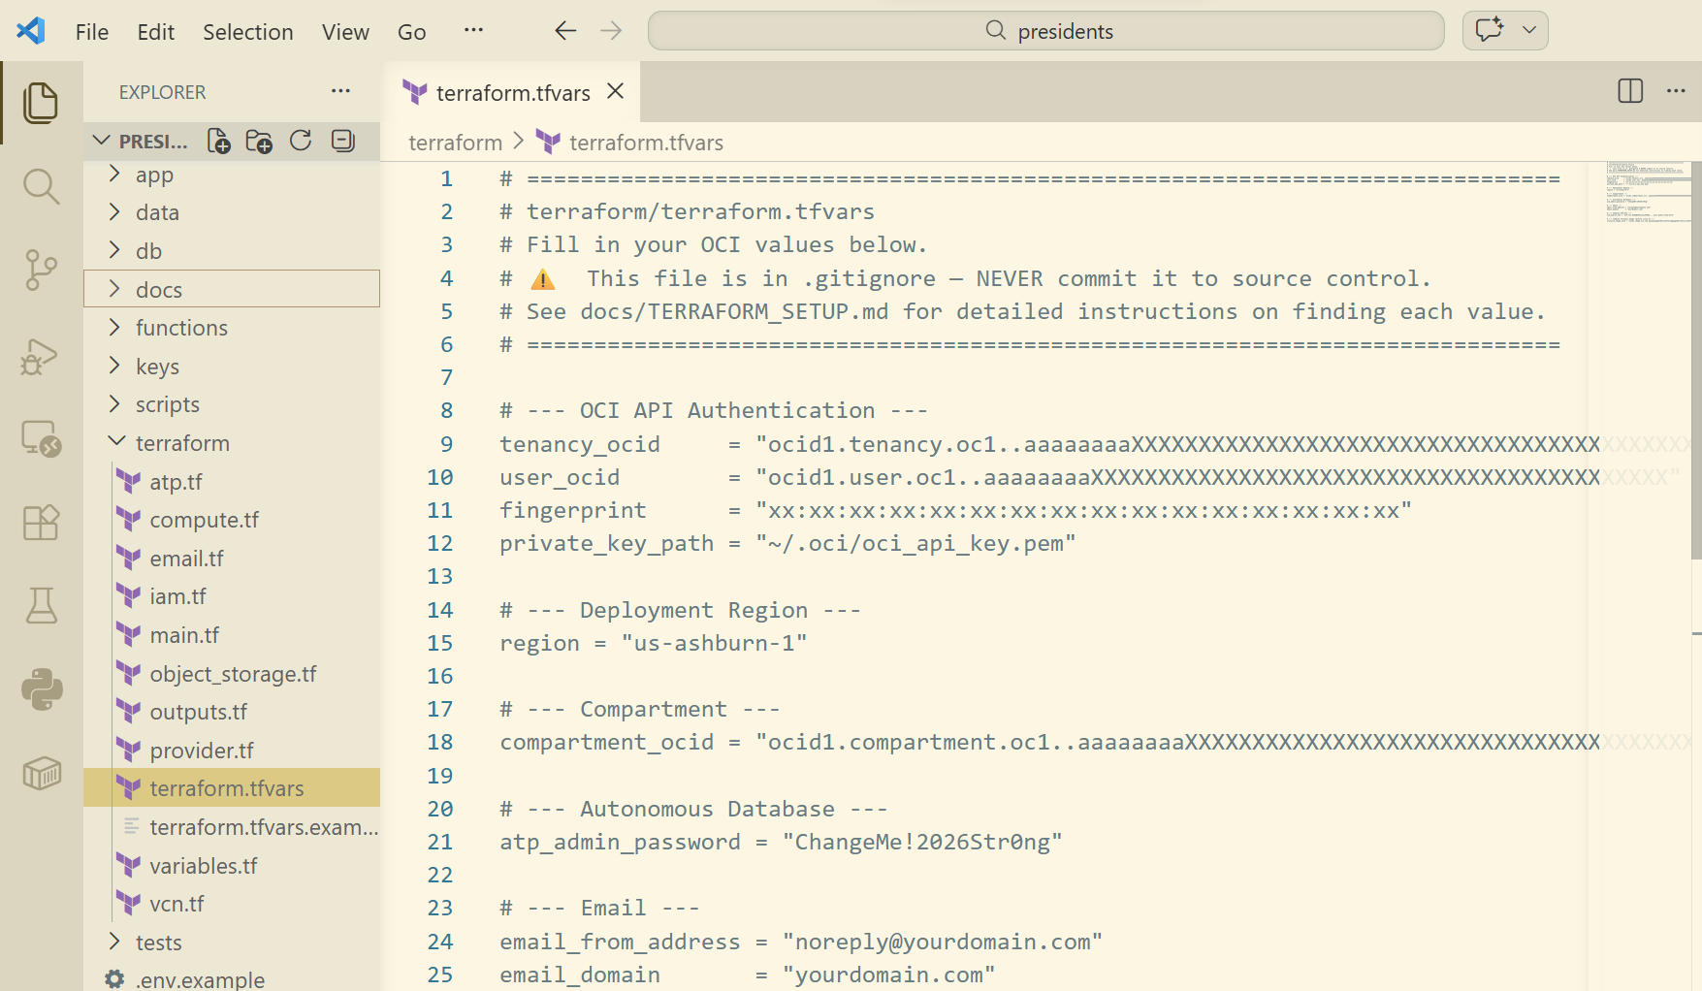This screenshot has height=991, width=1702.
Task: Open the Python activity bar view
Action: (x=41, y=689)
